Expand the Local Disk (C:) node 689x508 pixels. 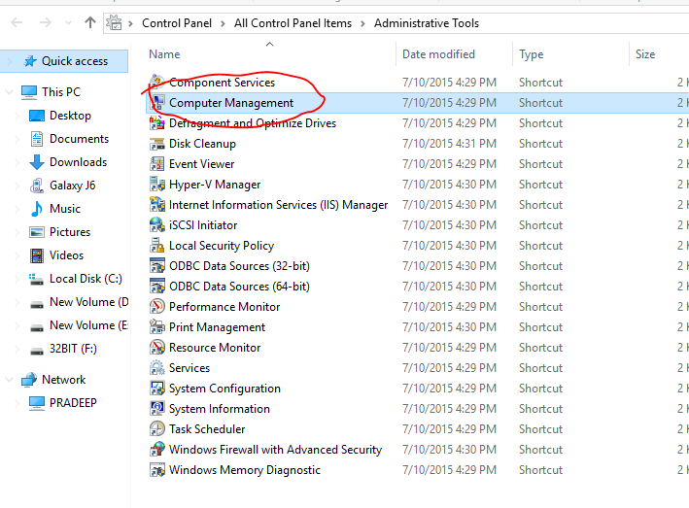click(x=17, y=279)
